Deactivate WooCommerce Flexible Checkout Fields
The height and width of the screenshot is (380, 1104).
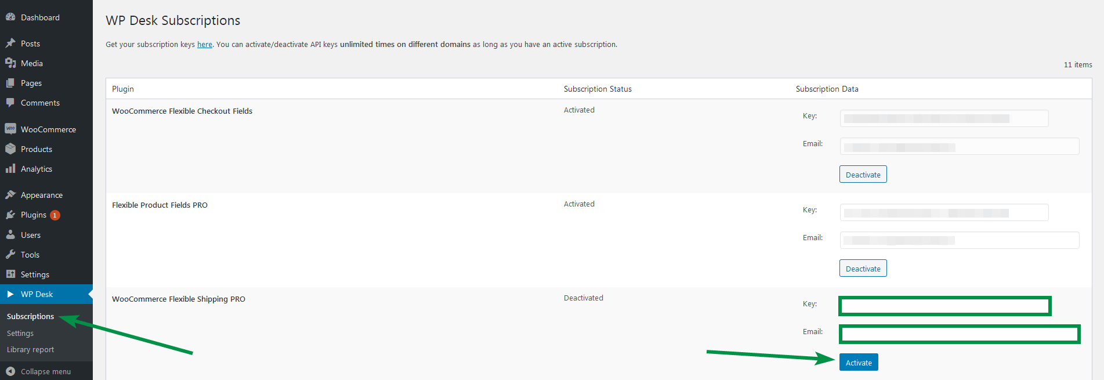863,174
